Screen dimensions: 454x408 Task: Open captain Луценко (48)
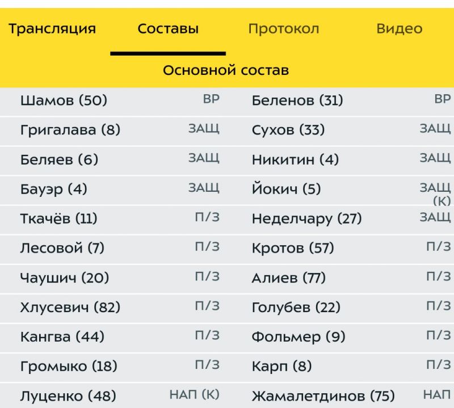tap(68, 396)
